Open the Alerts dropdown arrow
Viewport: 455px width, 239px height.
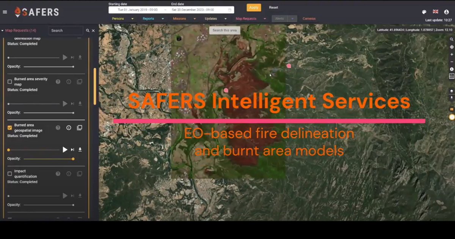click(293, 19)
